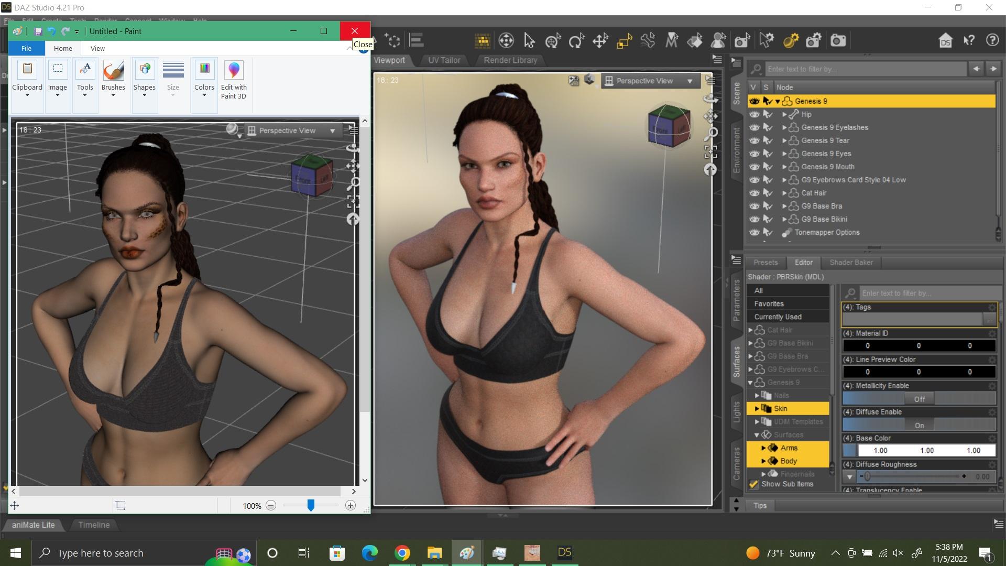Open the Brushes tool in Paint

coord(113,79)
